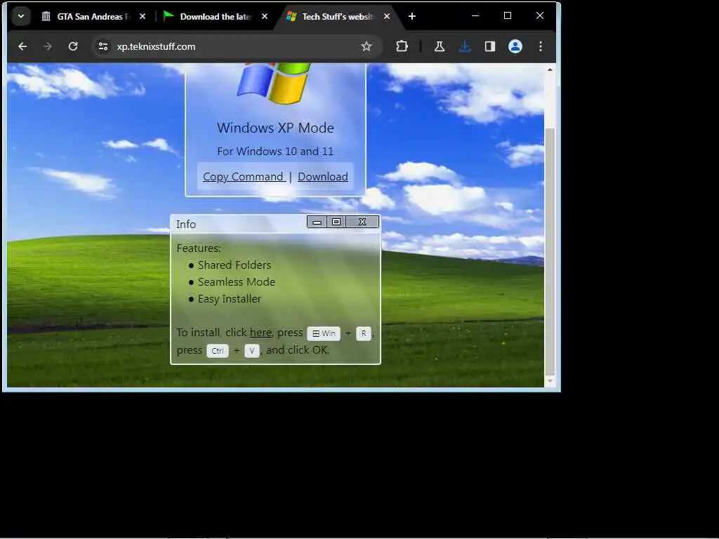Open the tab search dropdown arrow
Viewport: 719px width, 539px height.
[x=20, y=17]
